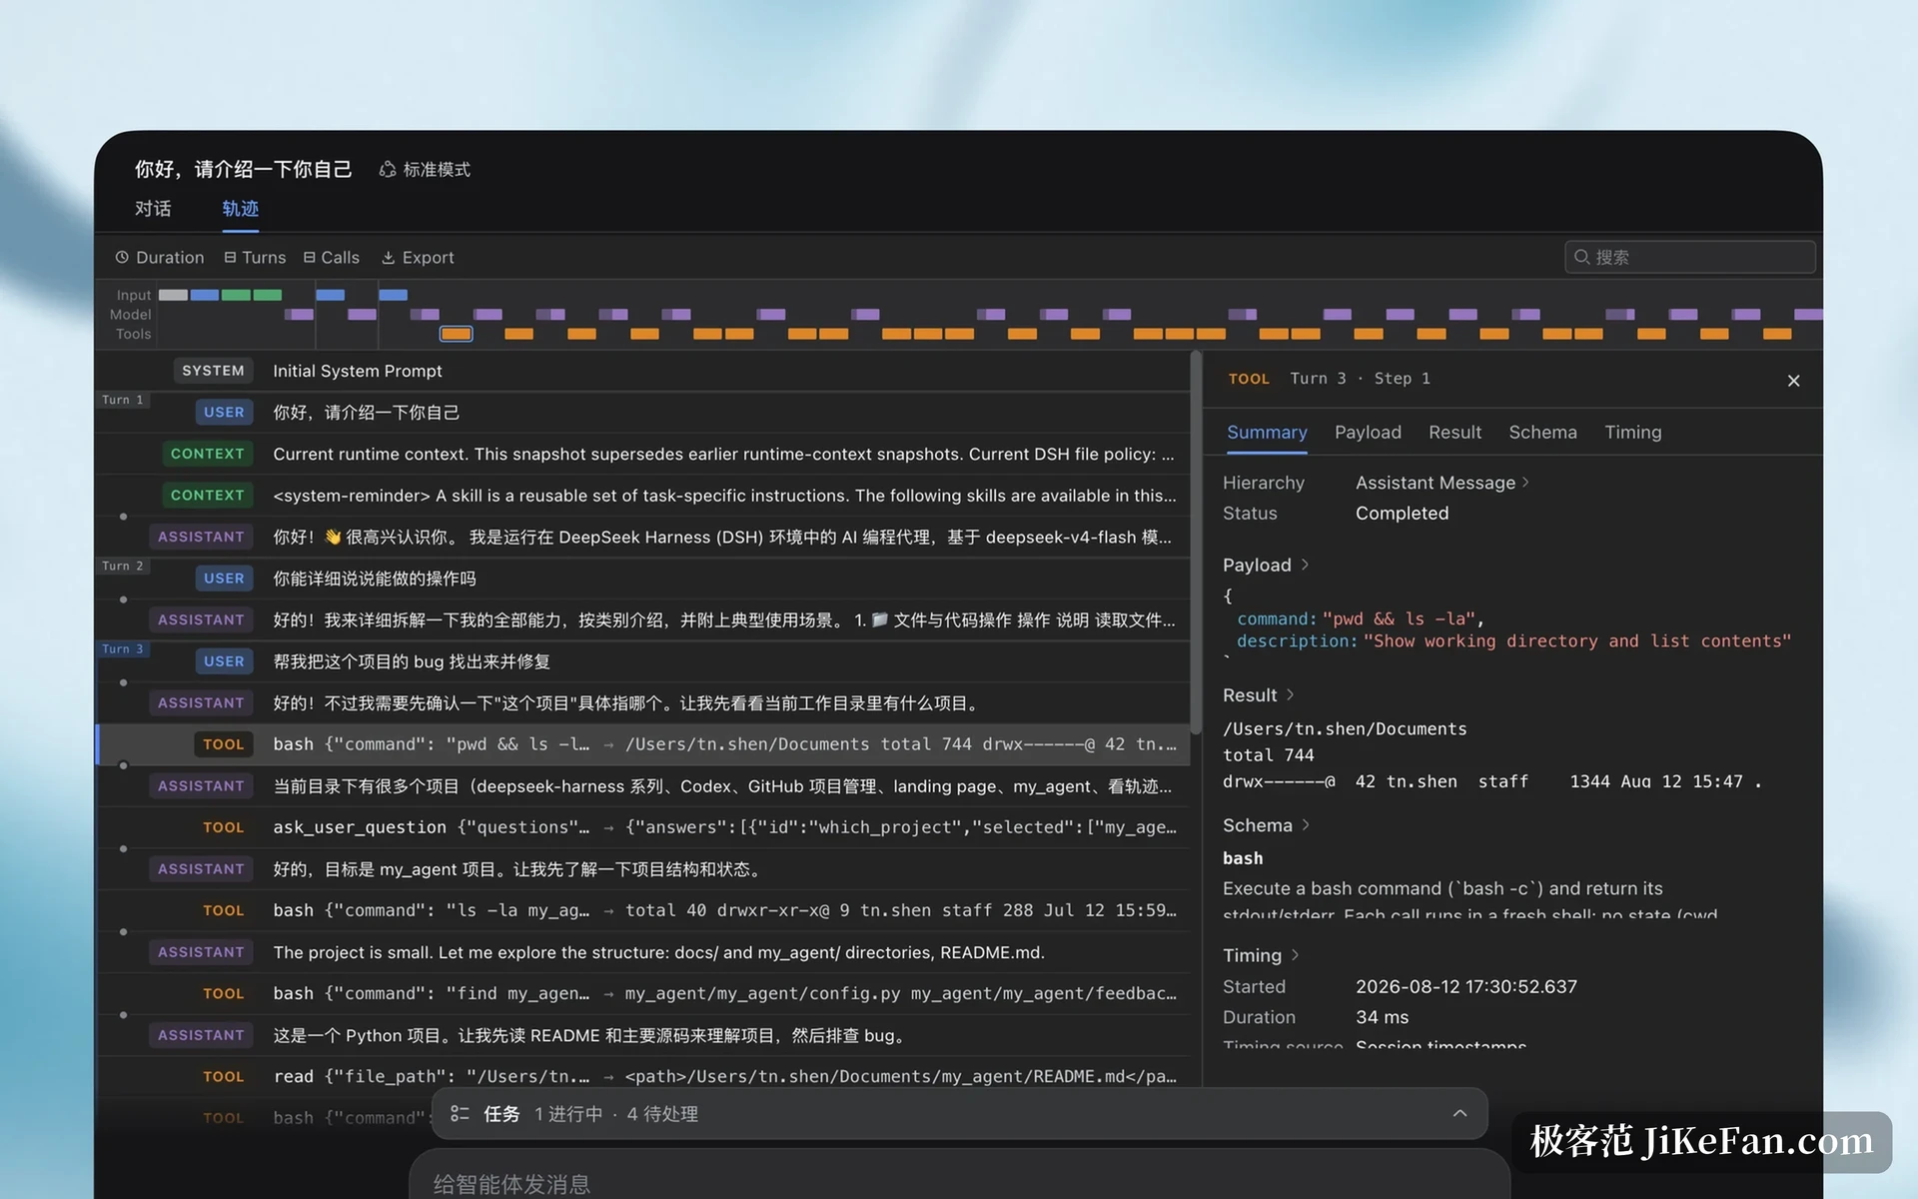The image size is (1918, 1199).
Task: Select USER row 你能详细说说能做的操作吗
Action: (642, 579)
